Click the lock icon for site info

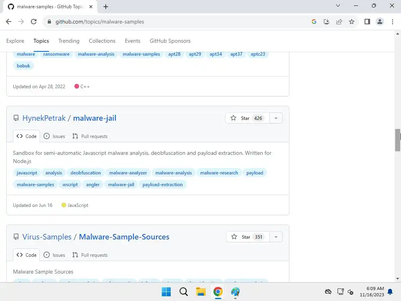coord(49,22)
